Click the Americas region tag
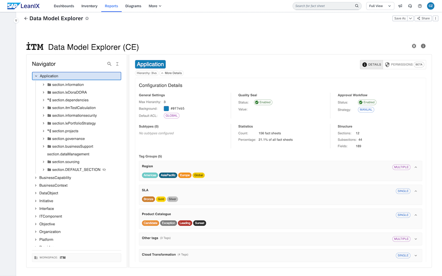The width and height of the screenshot is (442, 276). (x=150, y=175)
